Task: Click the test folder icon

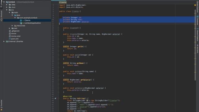Action: click(12, 28)
